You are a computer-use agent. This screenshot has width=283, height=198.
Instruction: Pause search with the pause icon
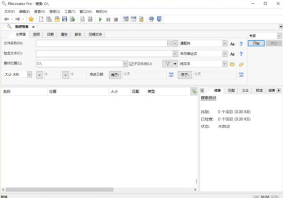[108, 20]
